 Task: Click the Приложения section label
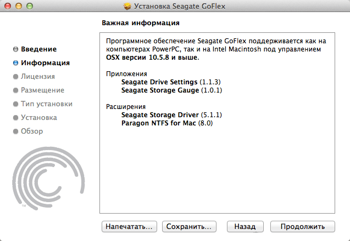coord(126,74)
